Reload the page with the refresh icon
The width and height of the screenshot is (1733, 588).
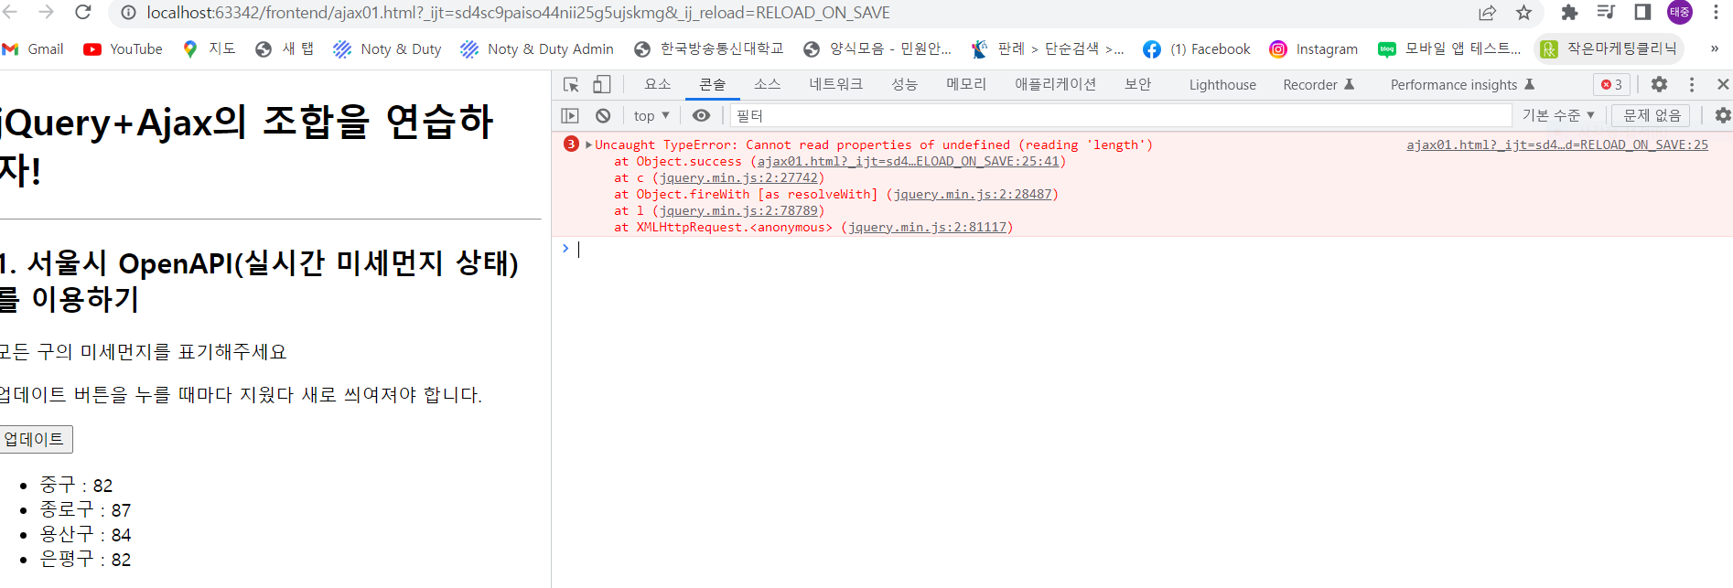(x=82, y=12)
